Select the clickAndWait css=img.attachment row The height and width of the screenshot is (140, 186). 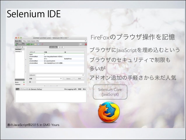click(57, 56)
